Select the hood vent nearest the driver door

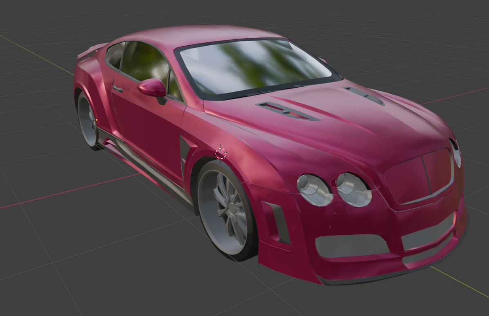287,111
